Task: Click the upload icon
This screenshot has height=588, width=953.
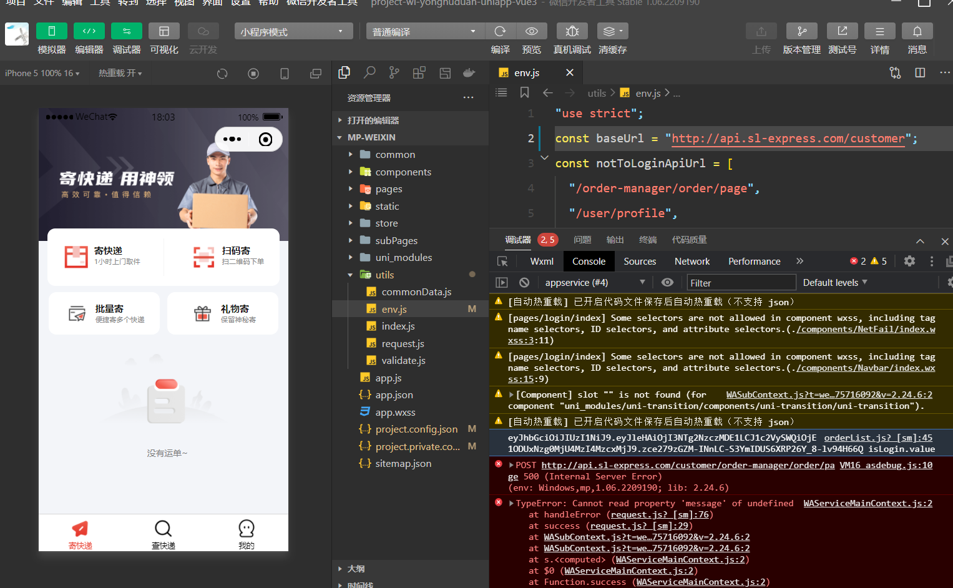Action: (x=761, y=31)
